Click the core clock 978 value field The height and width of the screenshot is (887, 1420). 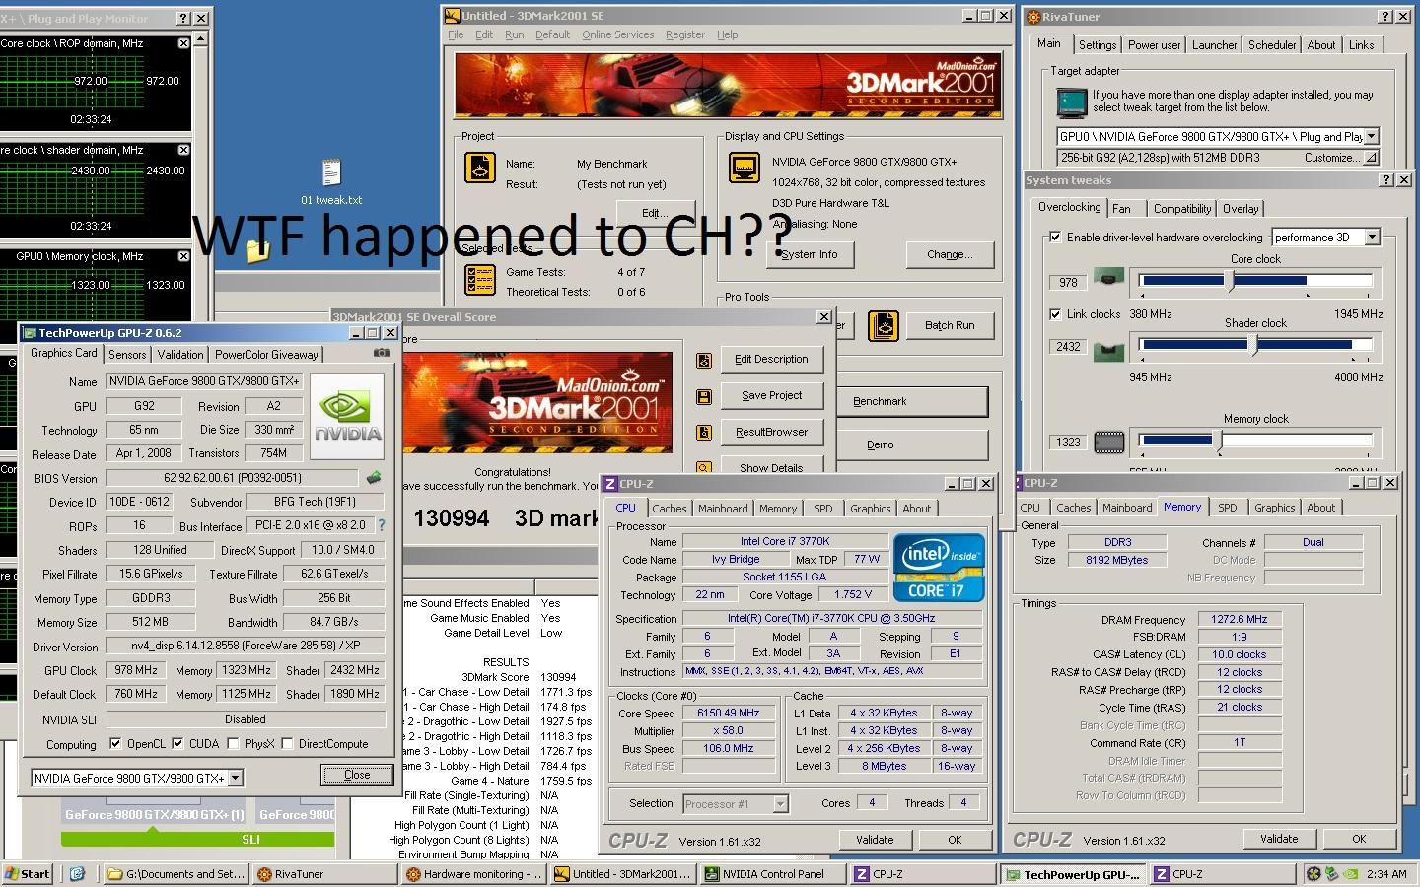[x=1068, y=283]
